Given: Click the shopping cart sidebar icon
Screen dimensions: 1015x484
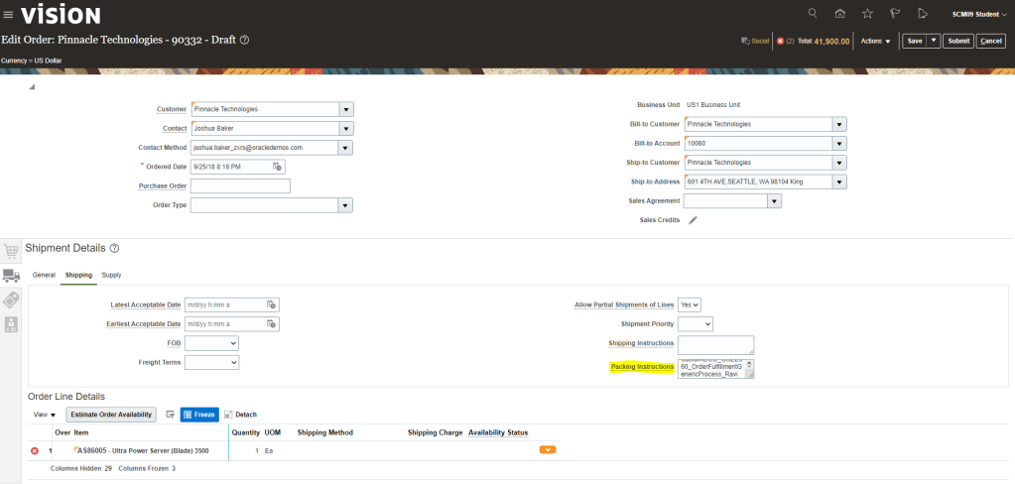Looking at the screenshot, I should click(11, 251).
